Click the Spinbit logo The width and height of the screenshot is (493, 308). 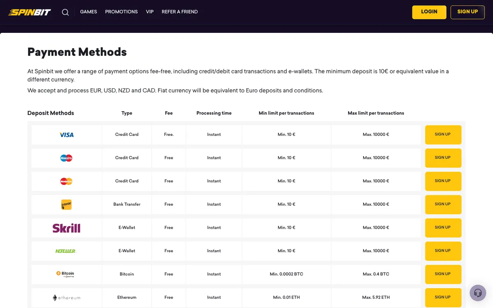point(30,12)
